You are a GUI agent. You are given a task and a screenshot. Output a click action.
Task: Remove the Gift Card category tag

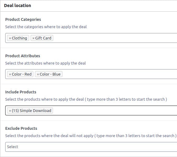click(33, 38)
